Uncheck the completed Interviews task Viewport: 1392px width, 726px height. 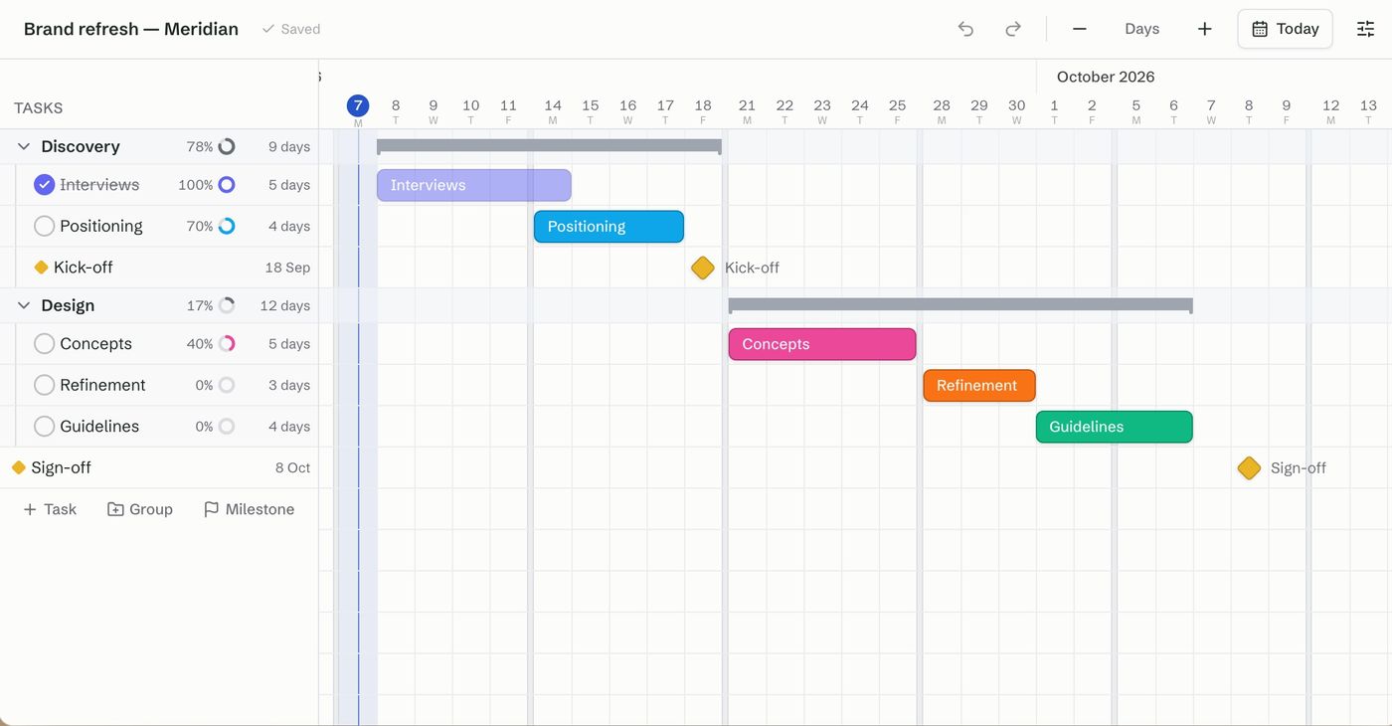[x=44, y=185]
